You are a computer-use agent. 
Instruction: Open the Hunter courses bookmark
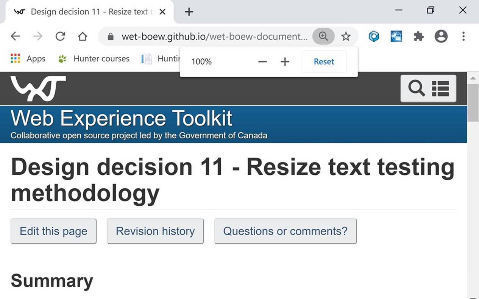point(101,59)
